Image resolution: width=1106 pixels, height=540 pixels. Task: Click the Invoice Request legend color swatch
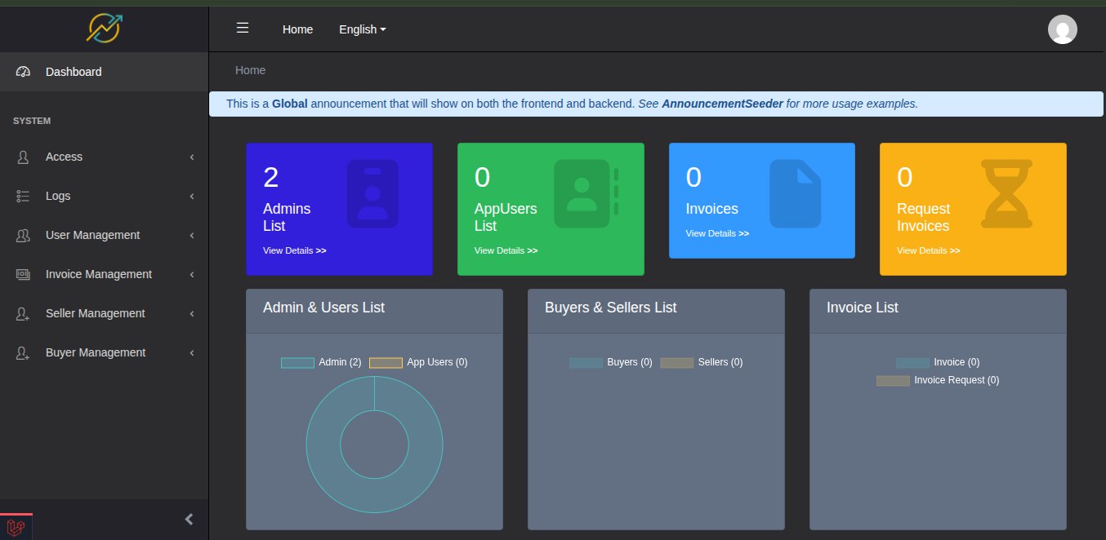(892, 380)
